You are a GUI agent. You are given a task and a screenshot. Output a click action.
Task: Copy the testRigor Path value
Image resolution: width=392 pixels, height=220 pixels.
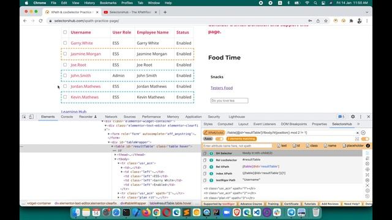(205, 180)
